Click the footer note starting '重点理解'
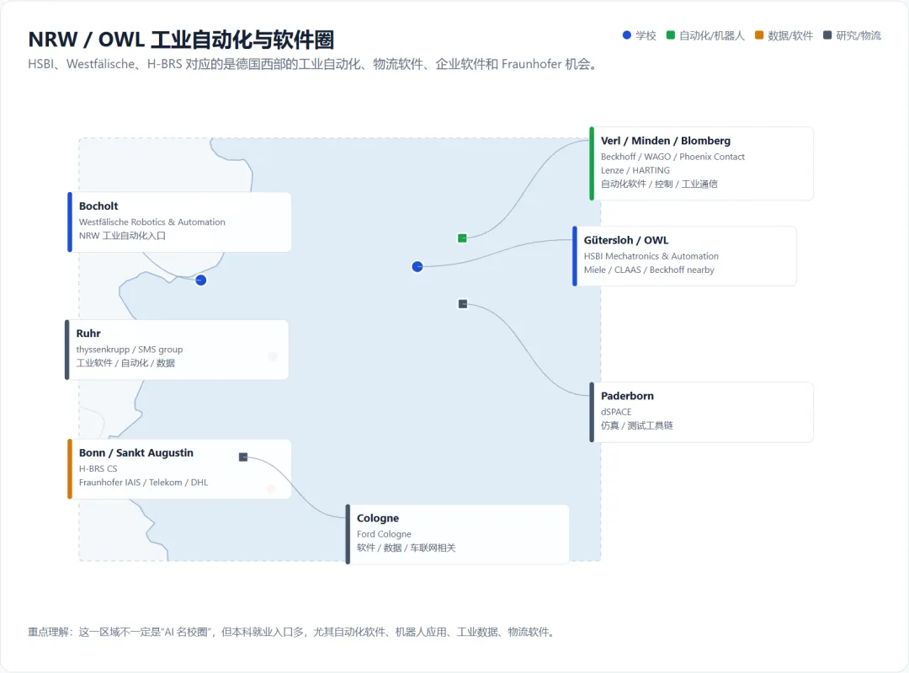 tap(292, 632)
